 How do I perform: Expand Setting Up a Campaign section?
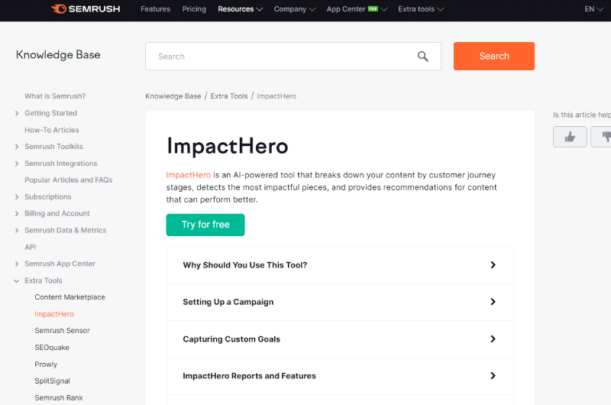(340, 302)
